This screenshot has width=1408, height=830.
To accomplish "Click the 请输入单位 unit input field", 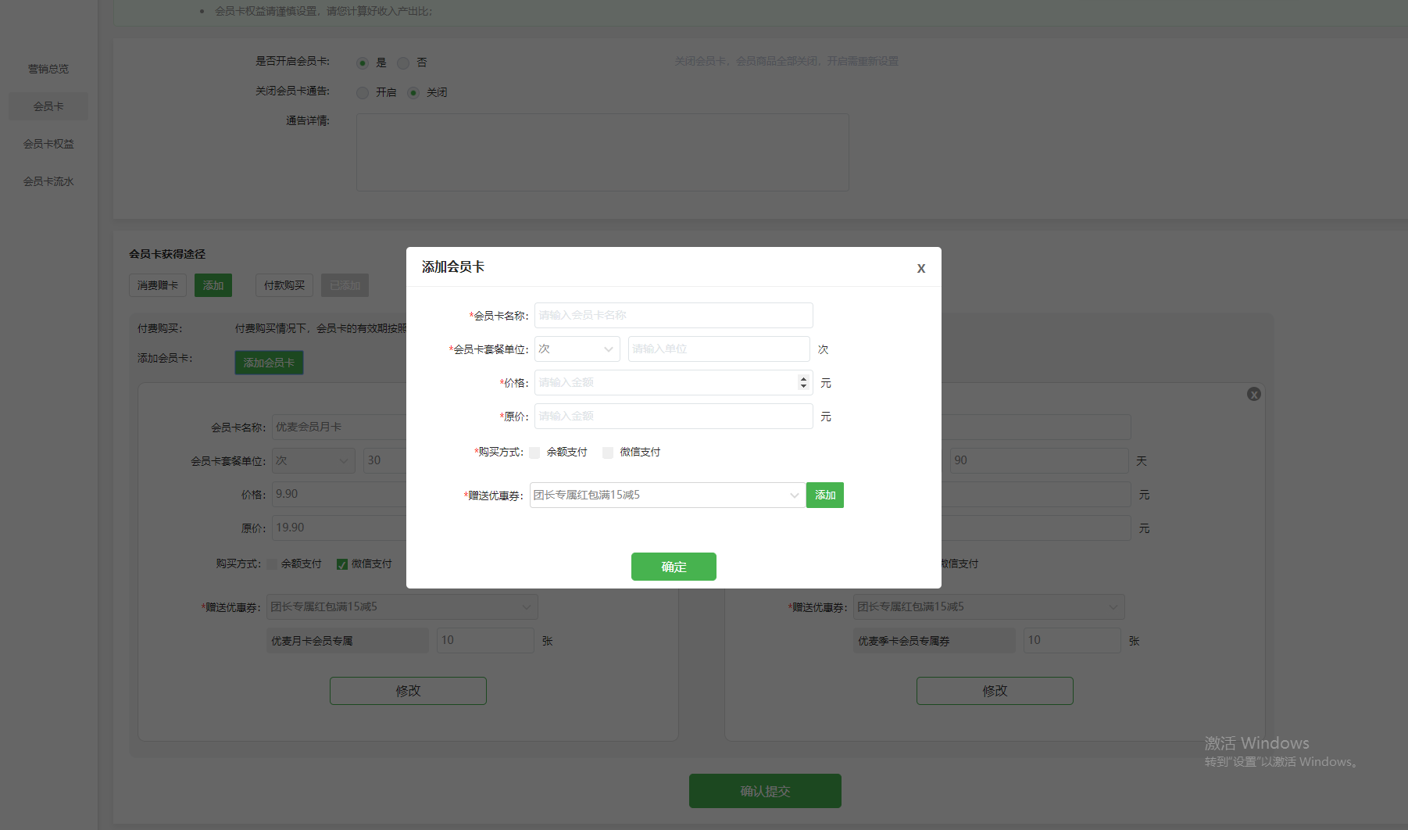I will point(718,349).
